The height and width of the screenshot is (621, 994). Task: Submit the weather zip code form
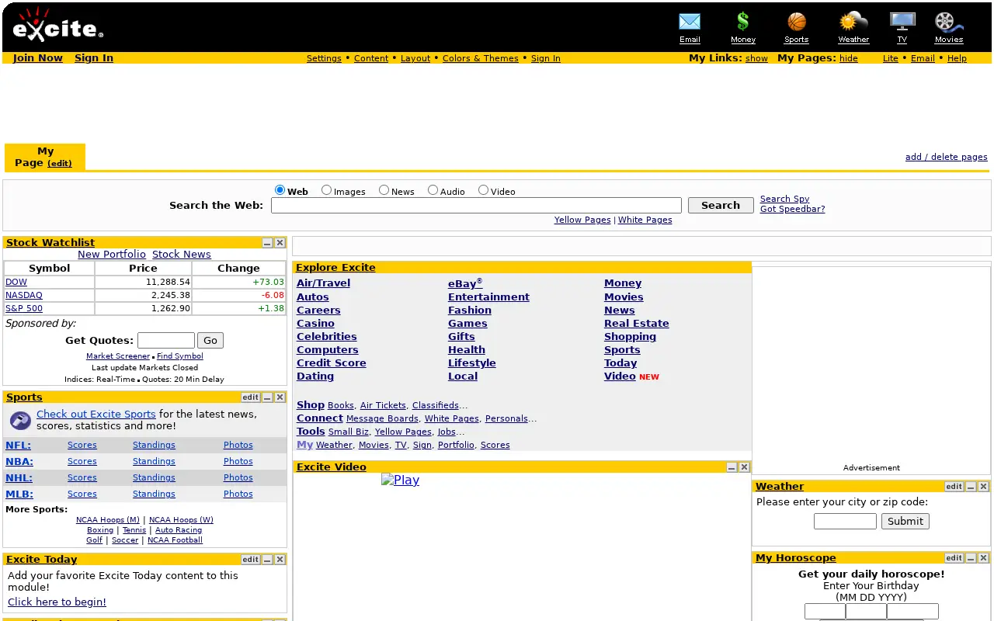click(905, 522)
